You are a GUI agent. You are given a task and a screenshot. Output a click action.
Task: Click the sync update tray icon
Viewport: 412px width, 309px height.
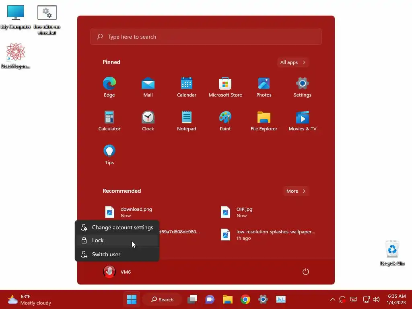342,299
